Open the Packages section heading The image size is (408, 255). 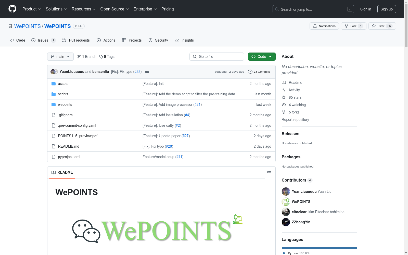(291, 157)
